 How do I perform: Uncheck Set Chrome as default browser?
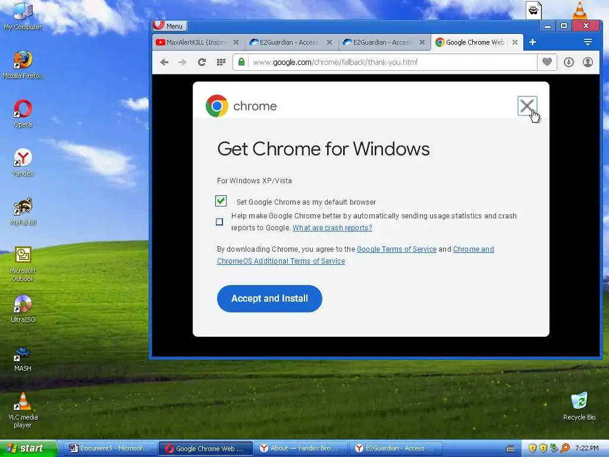click(x=221, y=201)
